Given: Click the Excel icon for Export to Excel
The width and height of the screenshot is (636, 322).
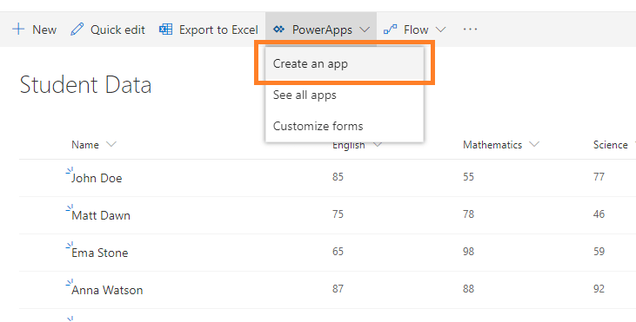Looking at the screenshot, I should (165, 30).
